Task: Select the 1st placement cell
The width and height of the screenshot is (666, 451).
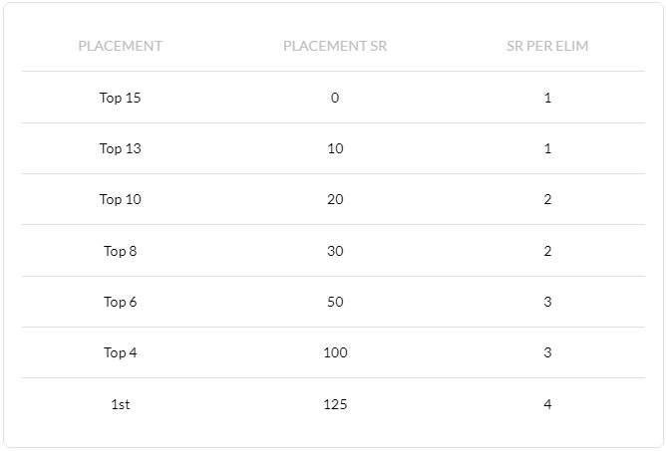Action: (121, 404)
